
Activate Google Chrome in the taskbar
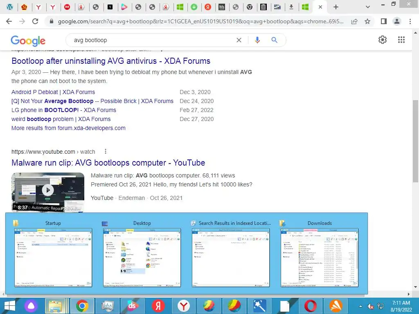tap(82, 306)
